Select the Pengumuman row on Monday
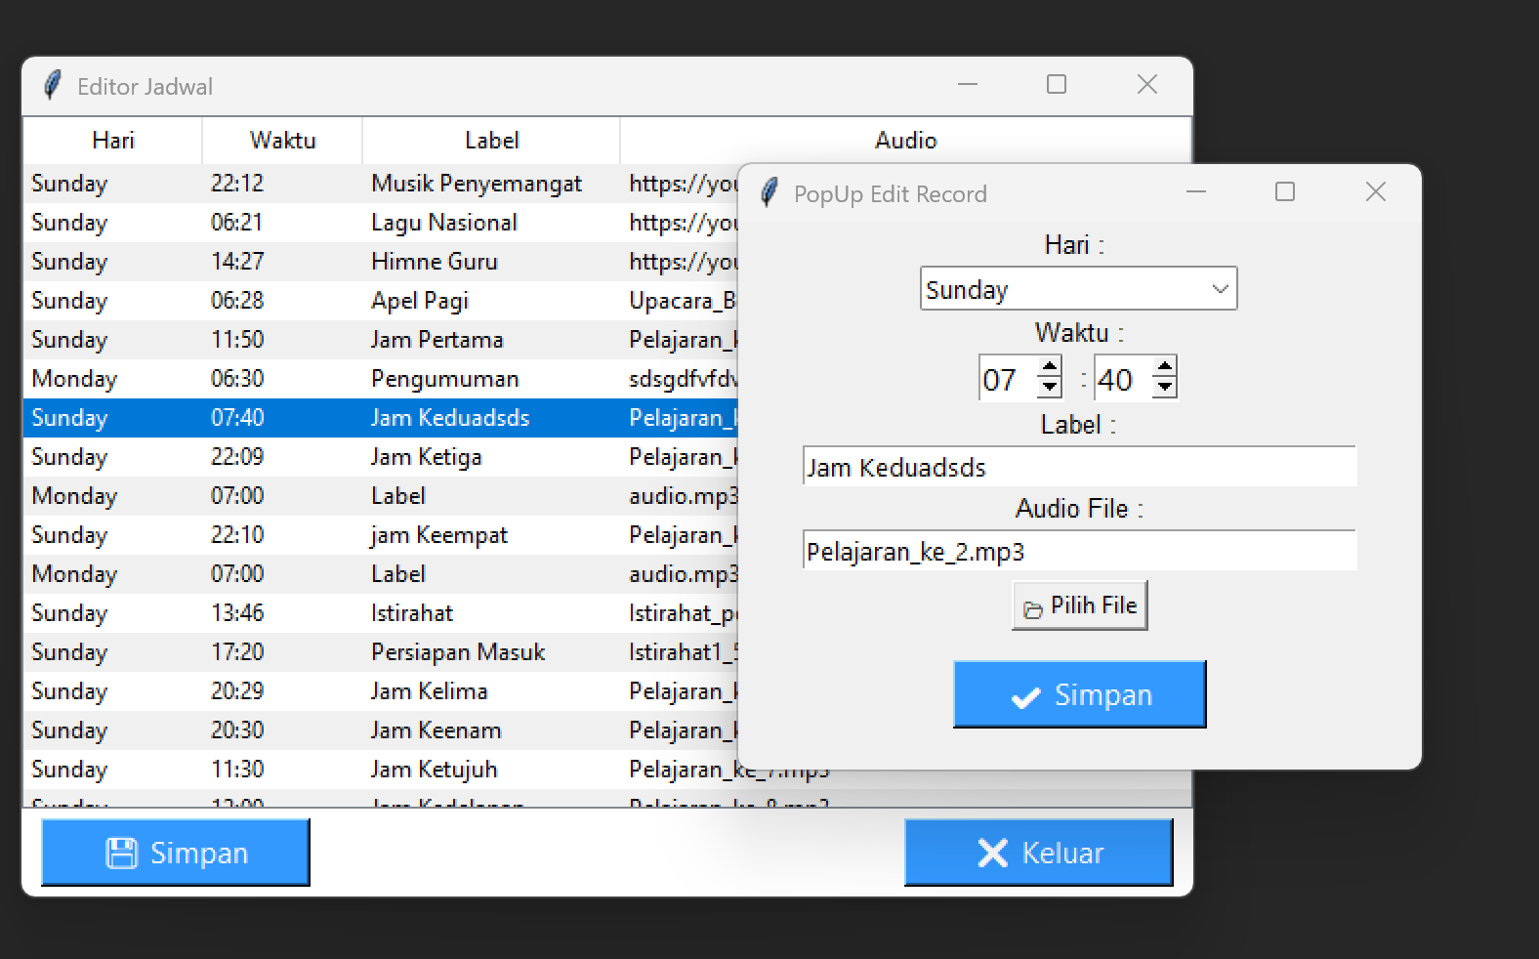Image resolution: width=1539 pixels, height=959 pixels. [444, 379]
